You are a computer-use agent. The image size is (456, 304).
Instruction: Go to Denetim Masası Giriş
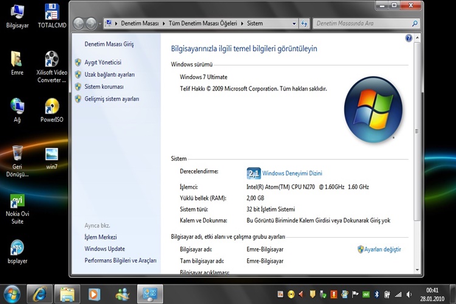coord(109,44)
